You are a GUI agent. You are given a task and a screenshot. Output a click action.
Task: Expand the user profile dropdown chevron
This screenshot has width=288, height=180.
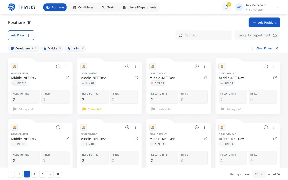pyautogui.click(x=278, y=7)
